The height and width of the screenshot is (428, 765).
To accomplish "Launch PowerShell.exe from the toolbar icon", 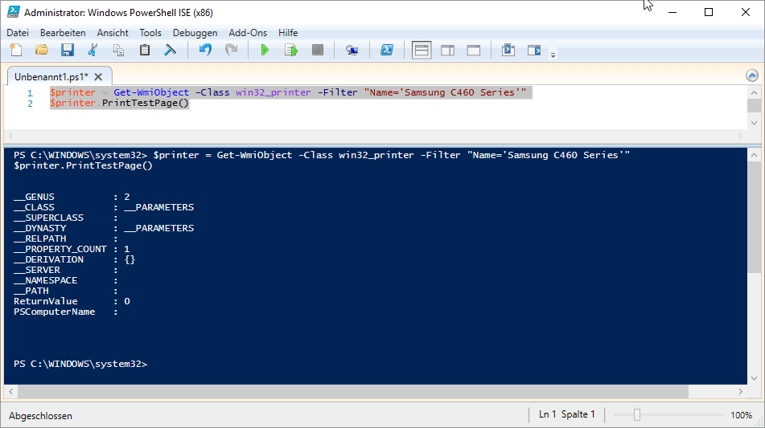I will pyautogui.click(x=386, y=50).
